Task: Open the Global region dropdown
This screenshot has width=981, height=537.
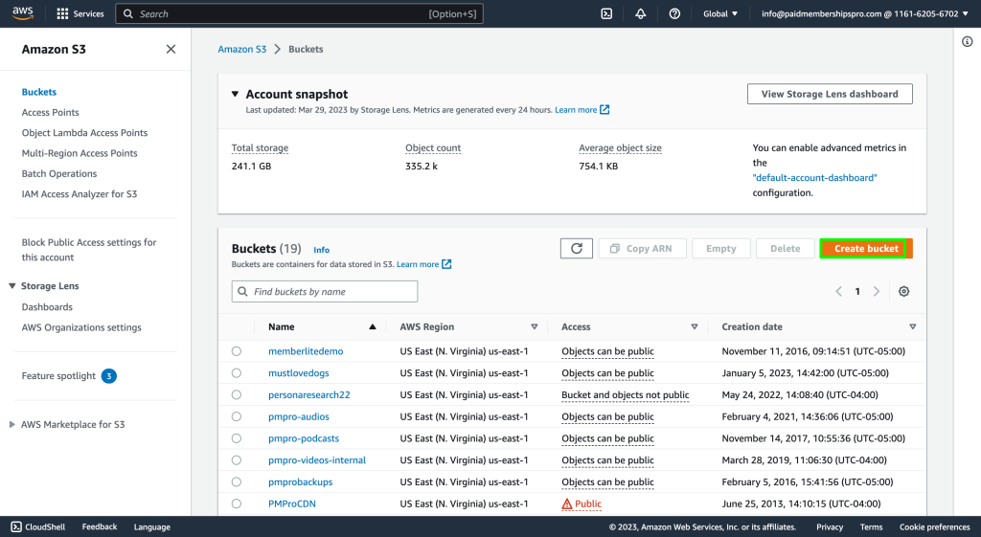Action: click(x=720, y=13)
